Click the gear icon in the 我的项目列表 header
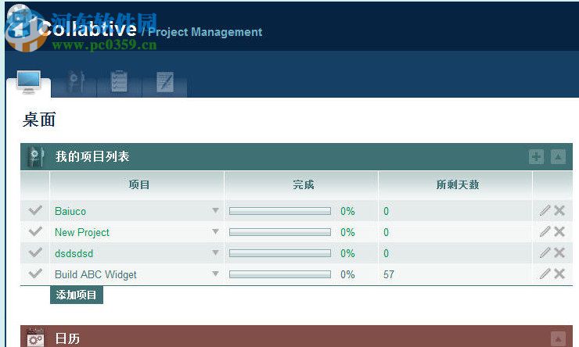This screenshot has width=579, height=347. click(x=36, y=157)
